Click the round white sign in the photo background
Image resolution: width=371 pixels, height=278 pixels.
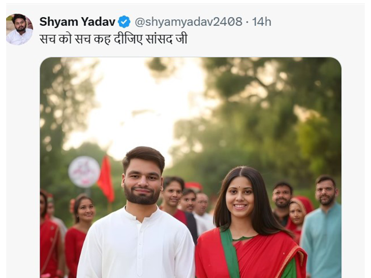pyautogui.click(x=84, y=171)
